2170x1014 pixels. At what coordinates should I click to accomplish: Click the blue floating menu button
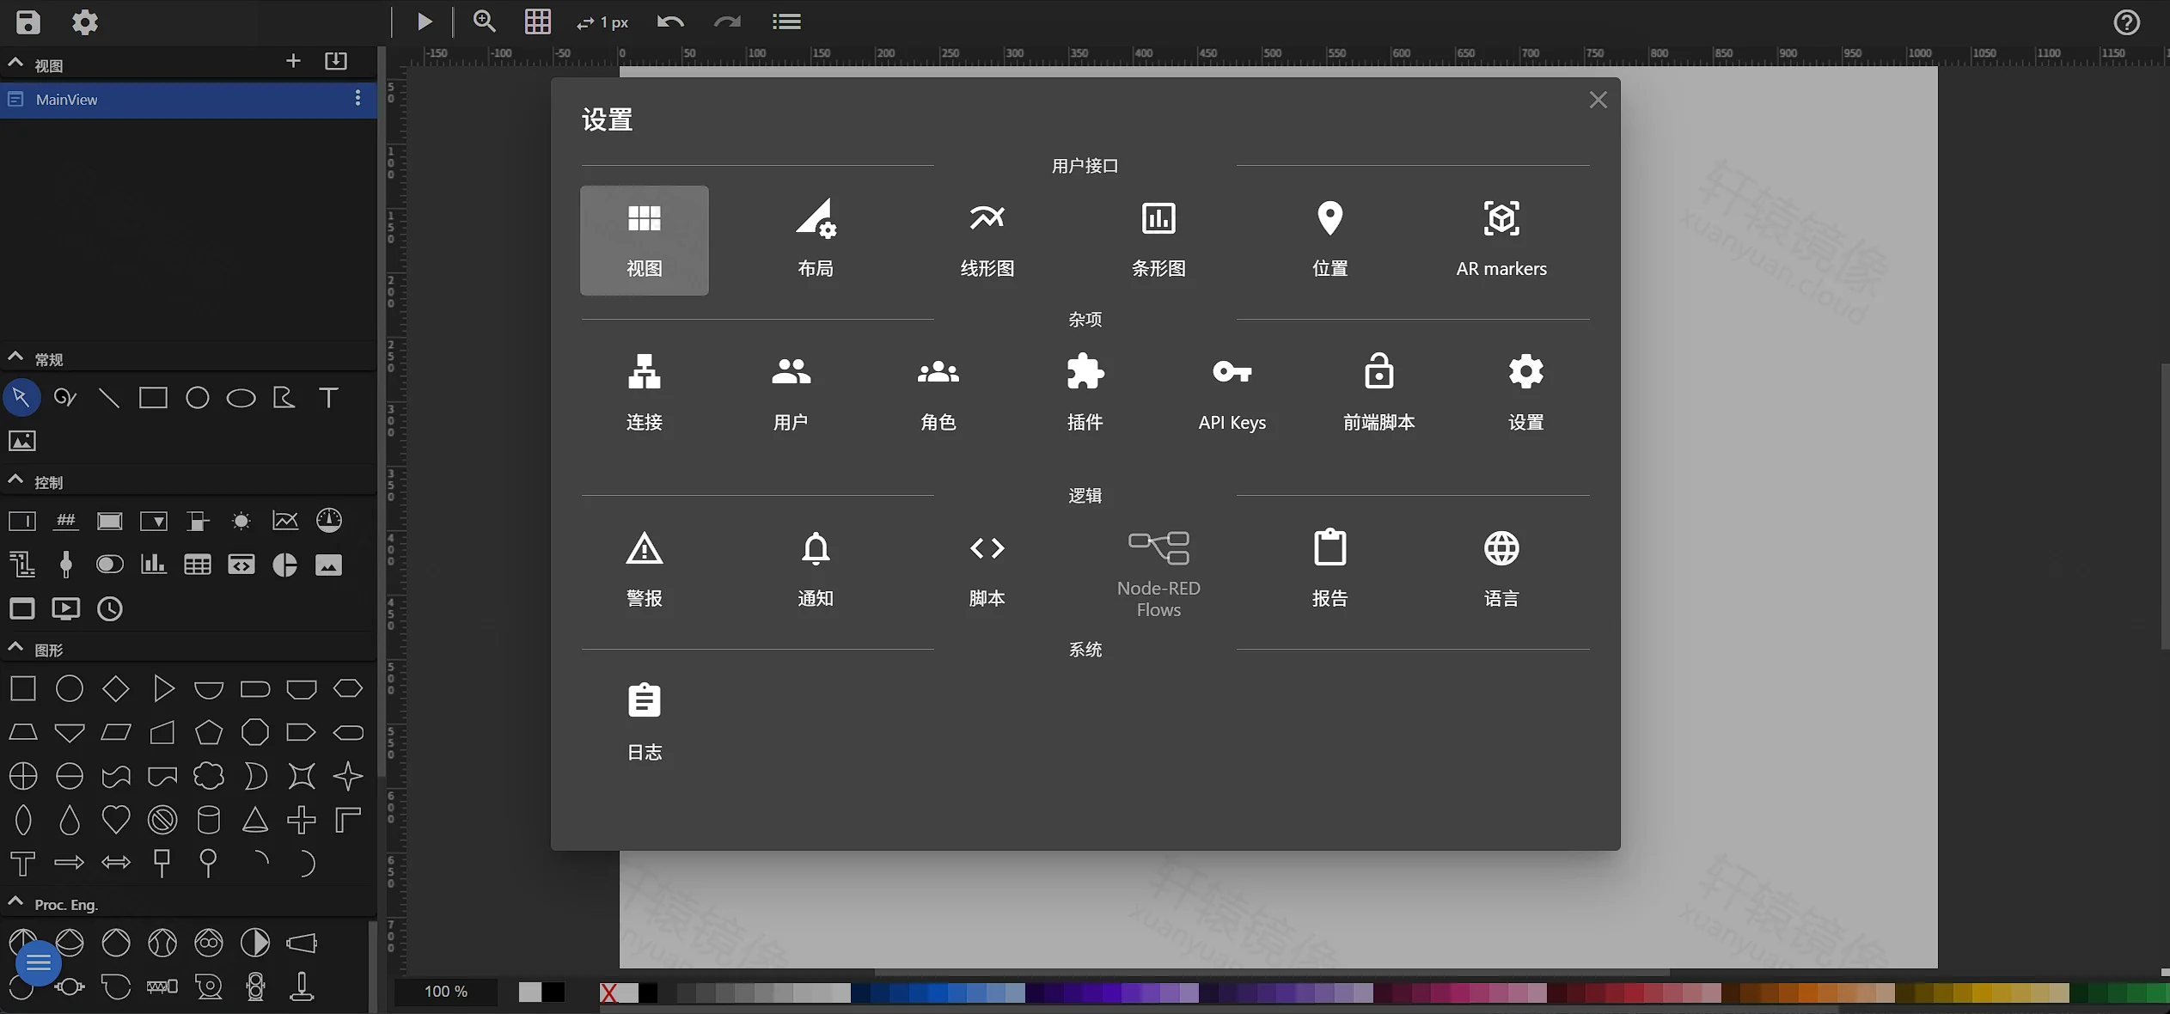pyautogui.click(x=39, y=964)
